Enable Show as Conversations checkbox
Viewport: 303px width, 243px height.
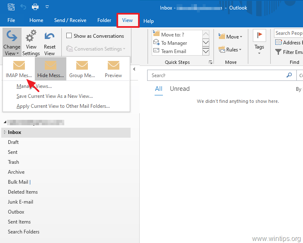coord(69,36)
